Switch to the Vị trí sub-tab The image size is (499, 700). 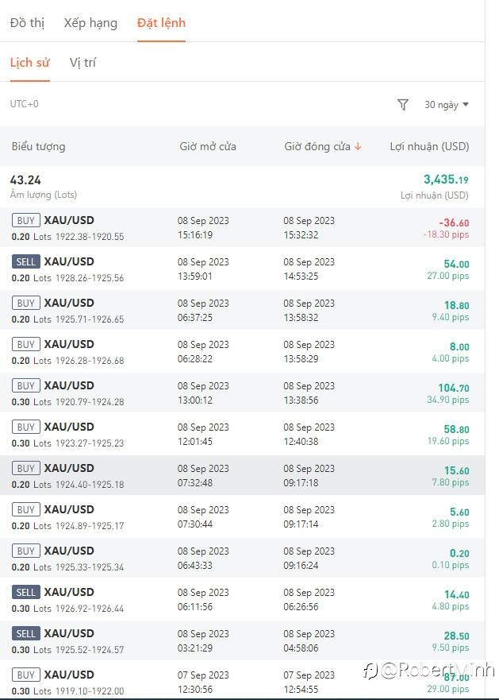[83, 63]
